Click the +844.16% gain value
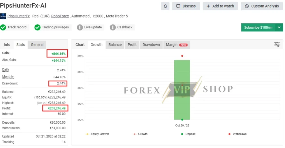The image size is (285, 148). [x=58, y=54]
